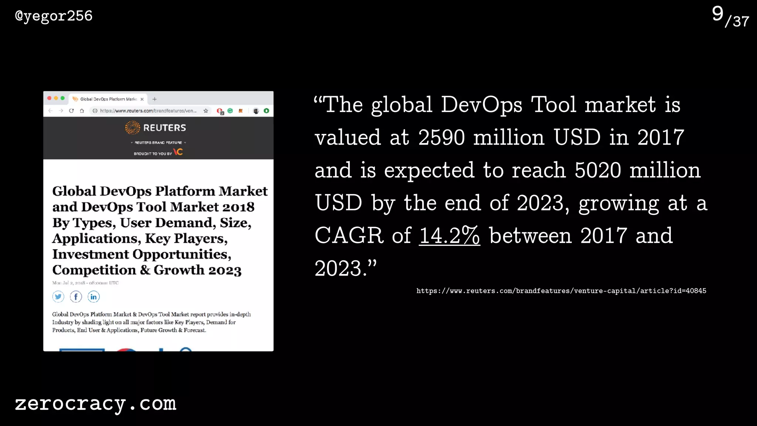Open the browser profile avatar
757x426 pixels.
click(256, 111)
